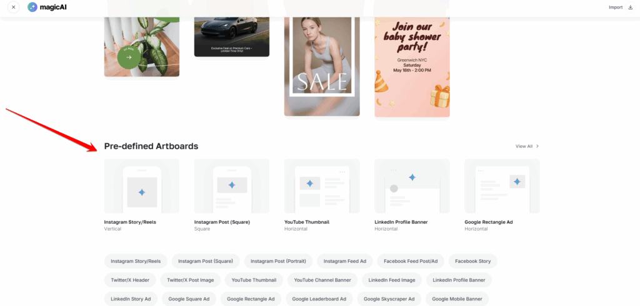Screen dimensions: 640x306
Task: Choose LinkedIn Feed Image chip
Action: (392, 280)
